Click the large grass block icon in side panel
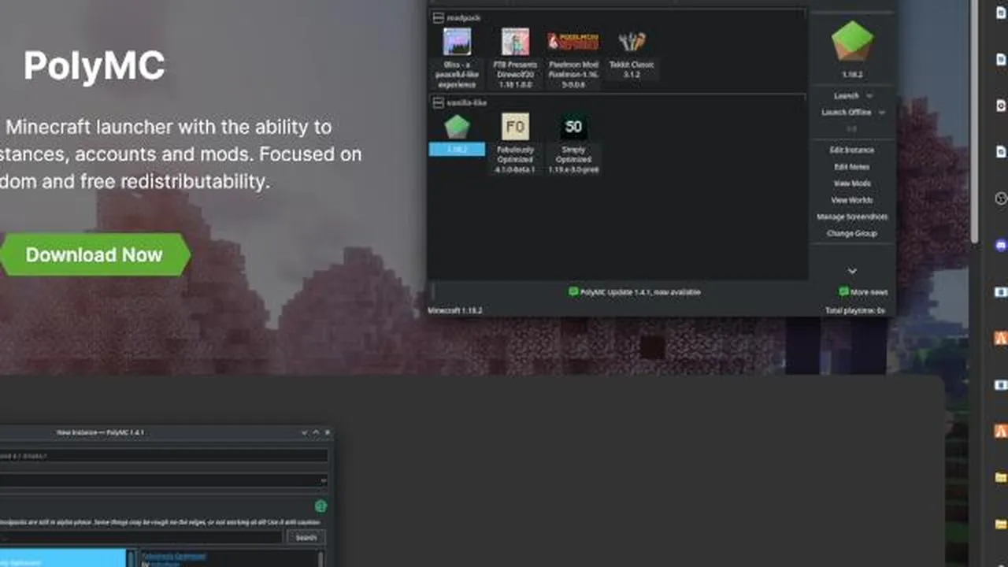The height and width of the screenshot is (567, 1008). point(852,42)
